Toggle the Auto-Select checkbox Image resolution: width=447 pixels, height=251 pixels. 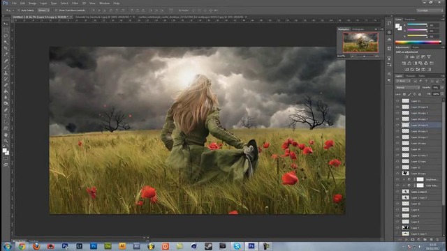pyautogui.click(x=19, y=10)
